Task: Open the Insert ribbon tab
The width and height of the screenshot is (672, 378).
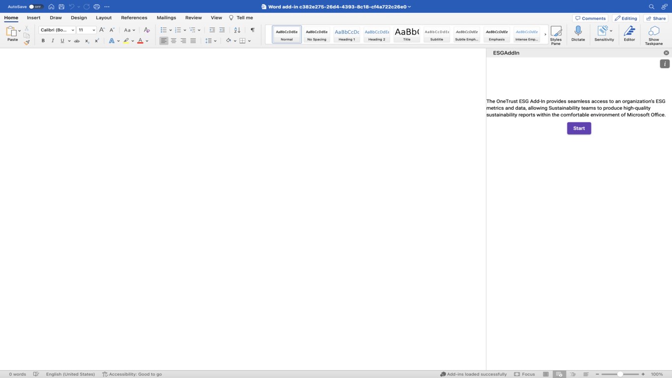Action: [x=33, y=18]
